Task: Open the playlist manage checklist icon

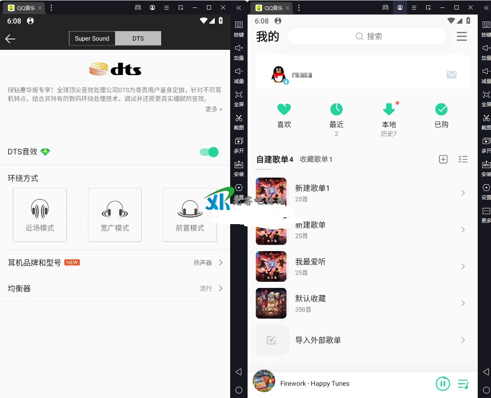Action: [x=463, y=159]
